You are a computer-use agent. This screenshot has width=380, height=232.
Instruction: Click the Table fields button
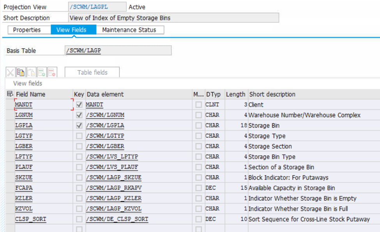[x=92, y=72]
